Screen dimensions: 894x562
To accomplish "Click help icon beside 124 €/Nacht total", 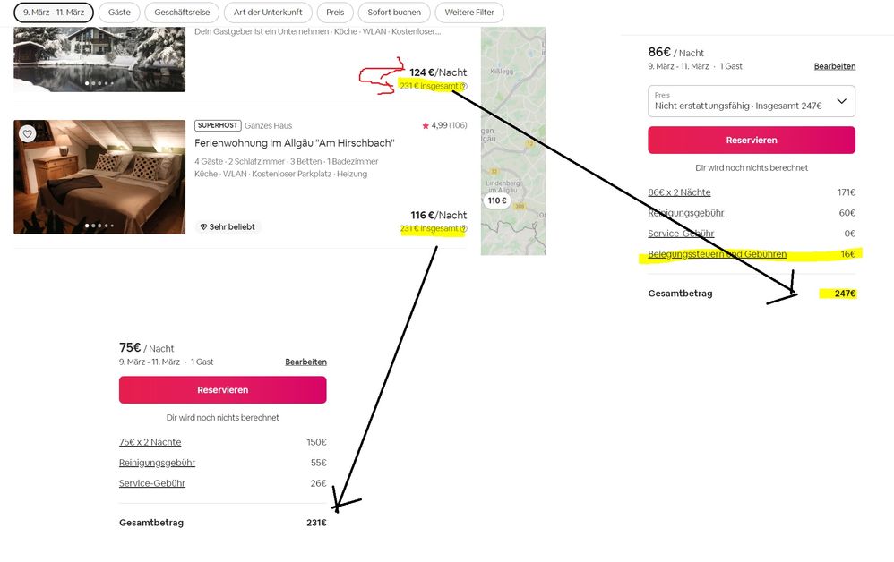I will coord(463,86).
